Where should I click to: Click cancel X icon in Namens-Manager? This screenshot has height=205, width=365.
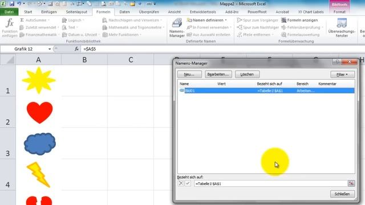click(x=181, y=183)
